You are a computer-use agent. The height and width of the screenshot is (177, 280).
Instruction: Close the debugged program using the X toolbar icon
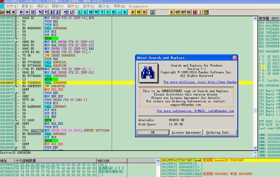(x=14, y=12)
